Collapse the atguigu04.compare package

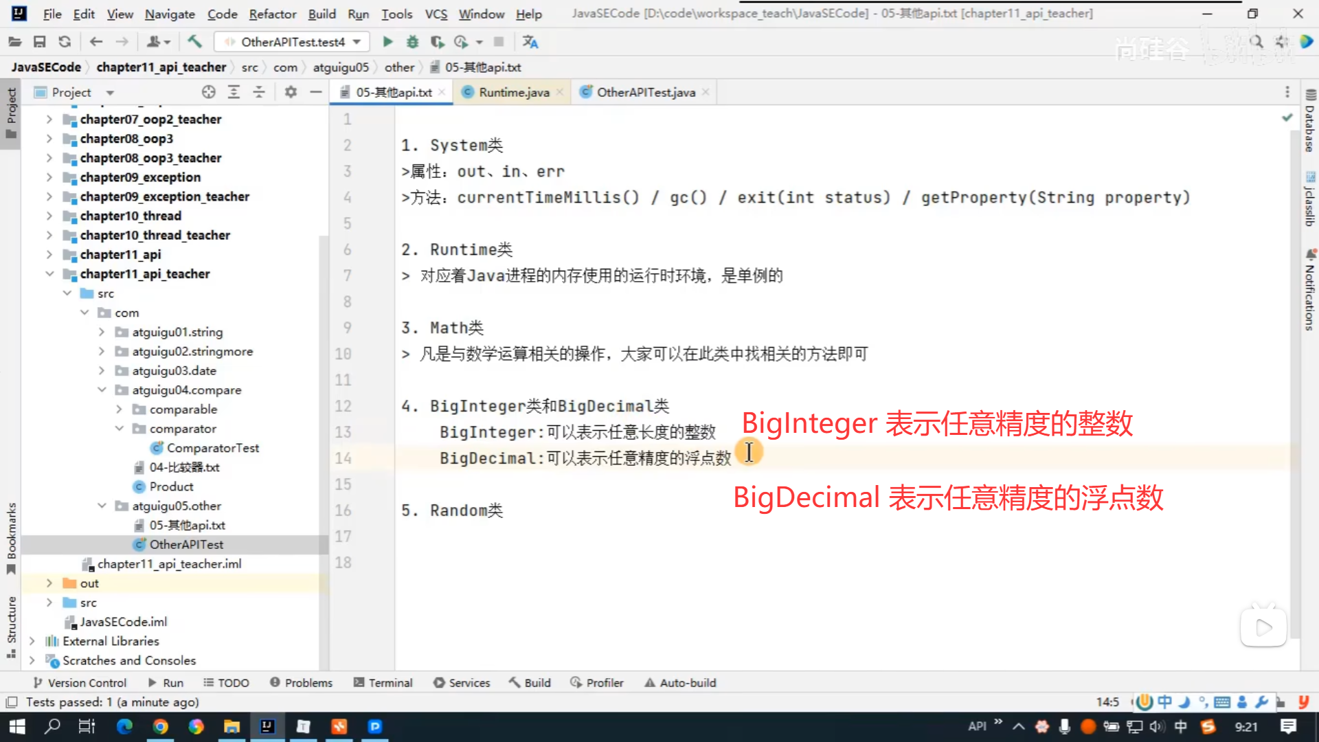coord(102,390)
